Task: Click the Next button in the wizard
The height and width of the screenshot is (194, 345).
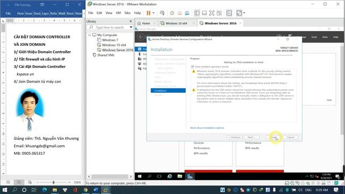Action: coord(251,137)
